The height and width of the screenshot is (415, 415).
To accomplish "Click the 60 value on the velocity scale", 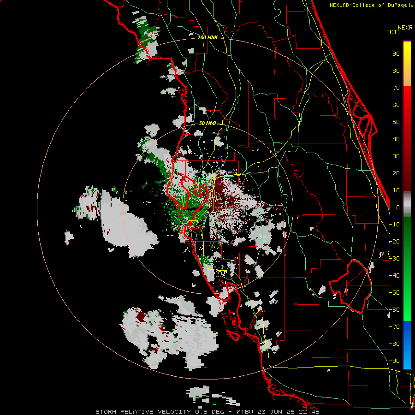I will pyautogui.click(x=396, y=105).
